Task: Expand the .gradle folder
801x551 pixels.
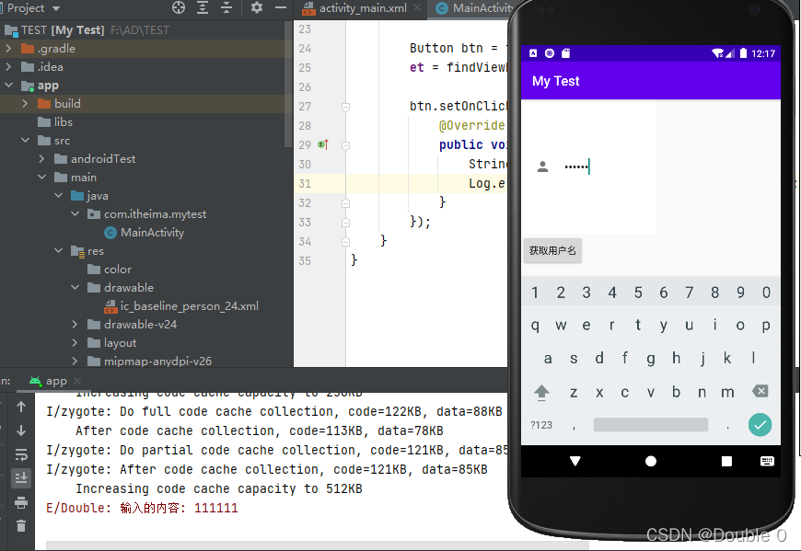Action: (x=8, y=49)
